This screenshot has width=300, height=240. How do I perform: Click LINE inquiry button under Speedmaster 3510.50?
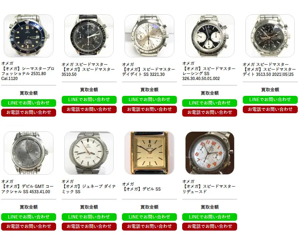pyautogui.click(x=89, y=100)
